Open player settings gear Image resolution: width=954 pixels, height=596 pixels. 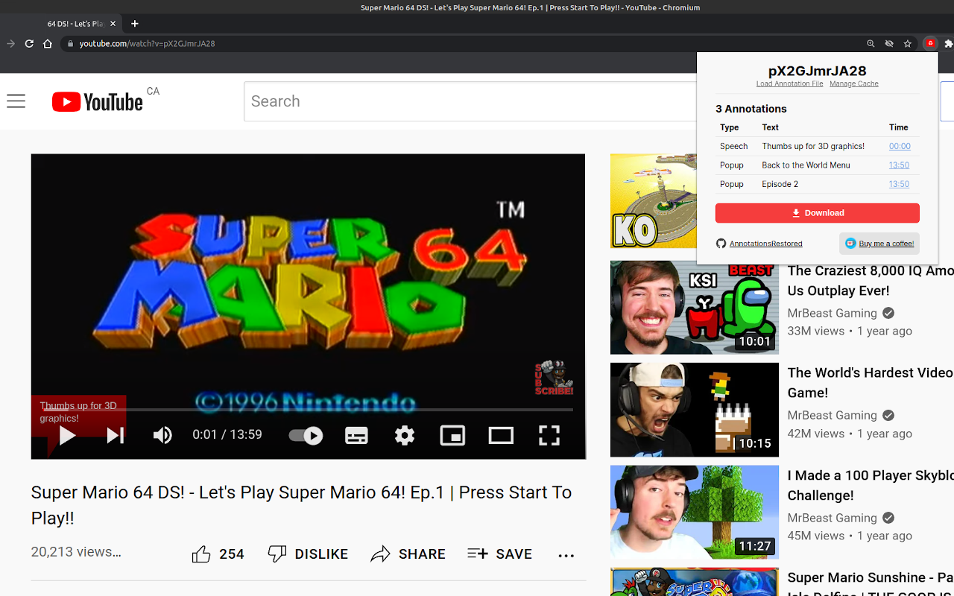pyautogui.click(x=405, y=435)
